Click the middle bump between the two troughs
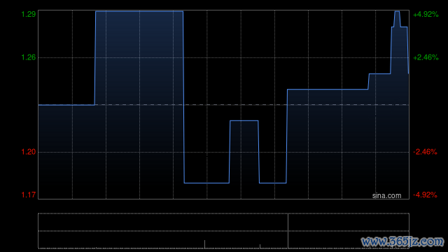448x252 pixels. (x=244, y=121)
